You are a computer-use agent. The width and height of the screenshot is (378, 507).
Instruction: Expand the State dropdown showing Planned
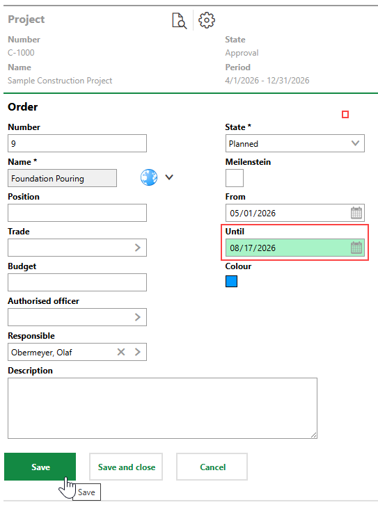pyautogui.click(x=295, y=143)
